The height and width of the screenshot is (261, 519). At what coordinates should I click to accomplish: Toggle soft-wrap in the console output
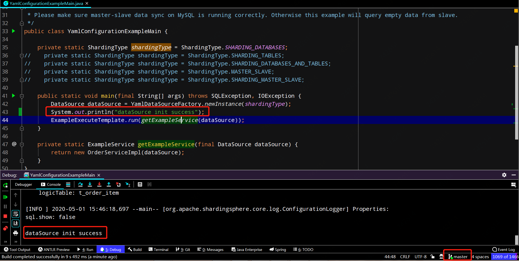point(16,214)
